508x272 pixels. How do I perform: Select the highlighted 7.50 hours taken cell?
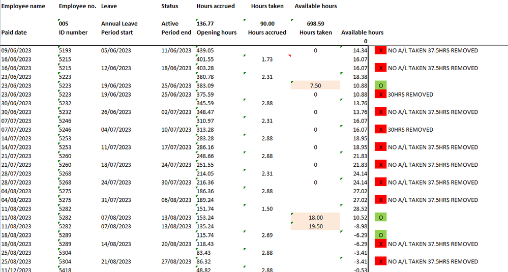click(x=315, y=85)
